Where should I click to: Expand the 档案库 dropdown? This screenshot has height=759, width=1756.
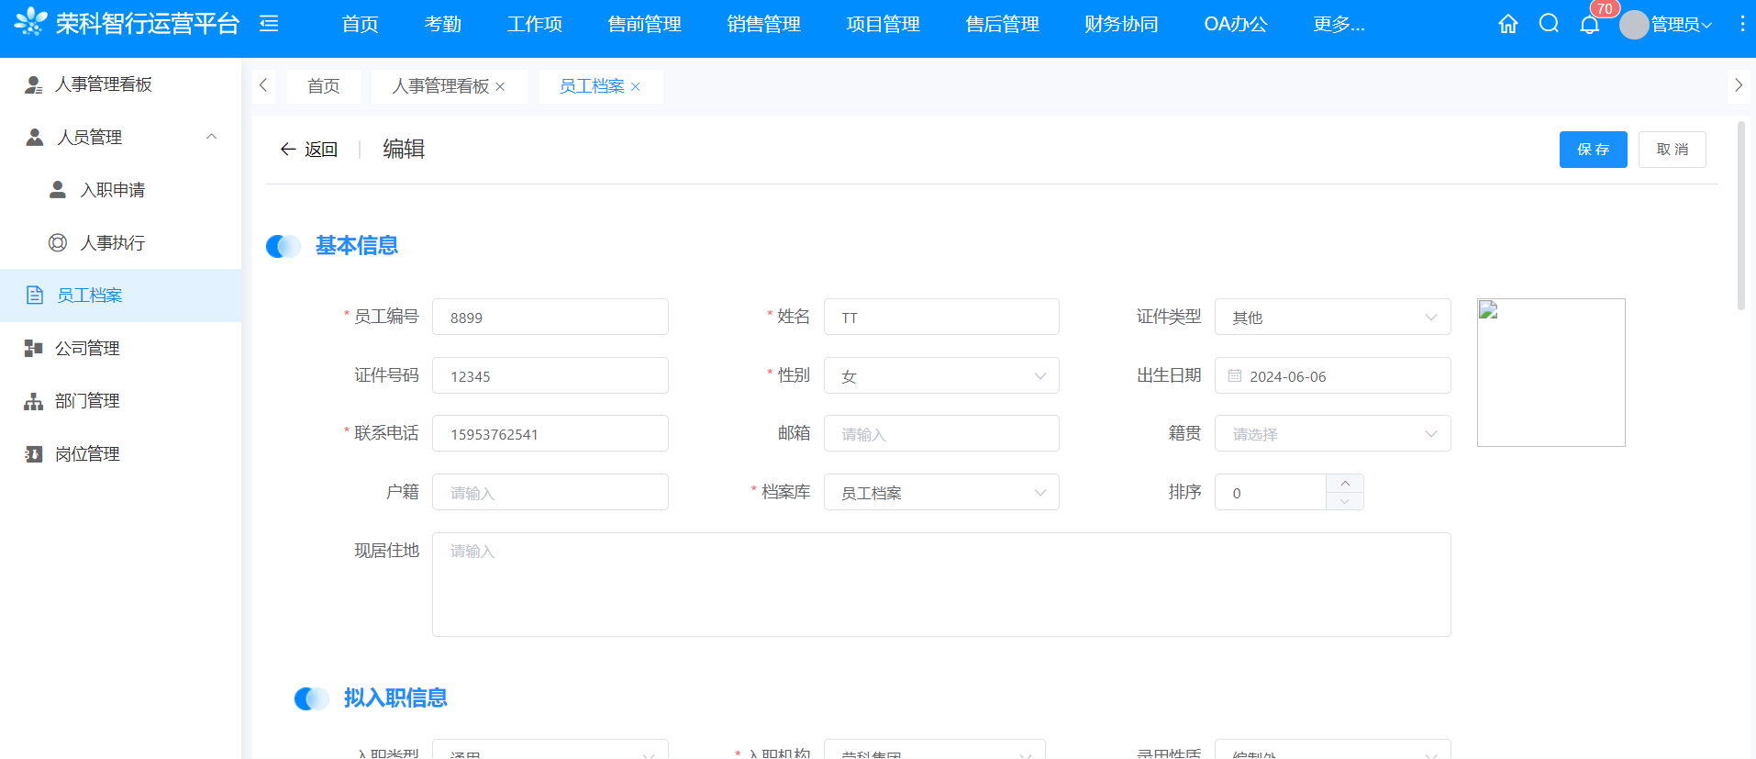click(940, 492)
